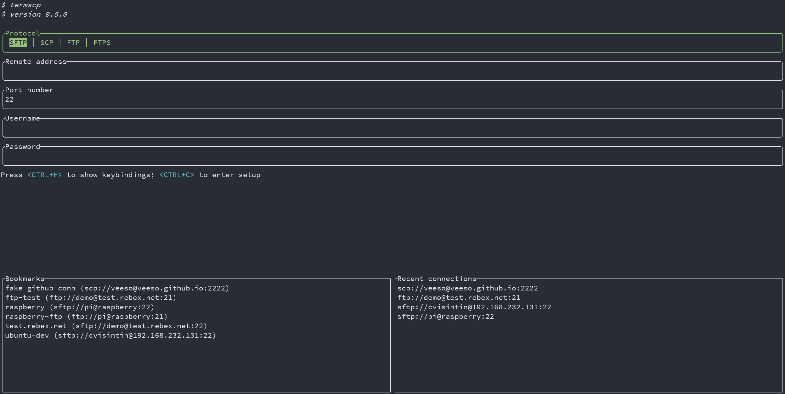785x394 pixels.
Task: Click into the Password field
Action: click(392, 156)
